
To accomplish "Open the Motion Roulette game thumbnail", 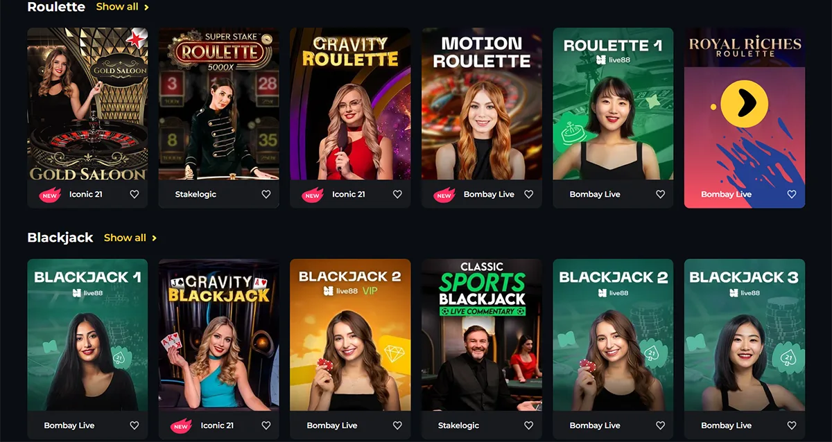I will click(x=482, y=104).
